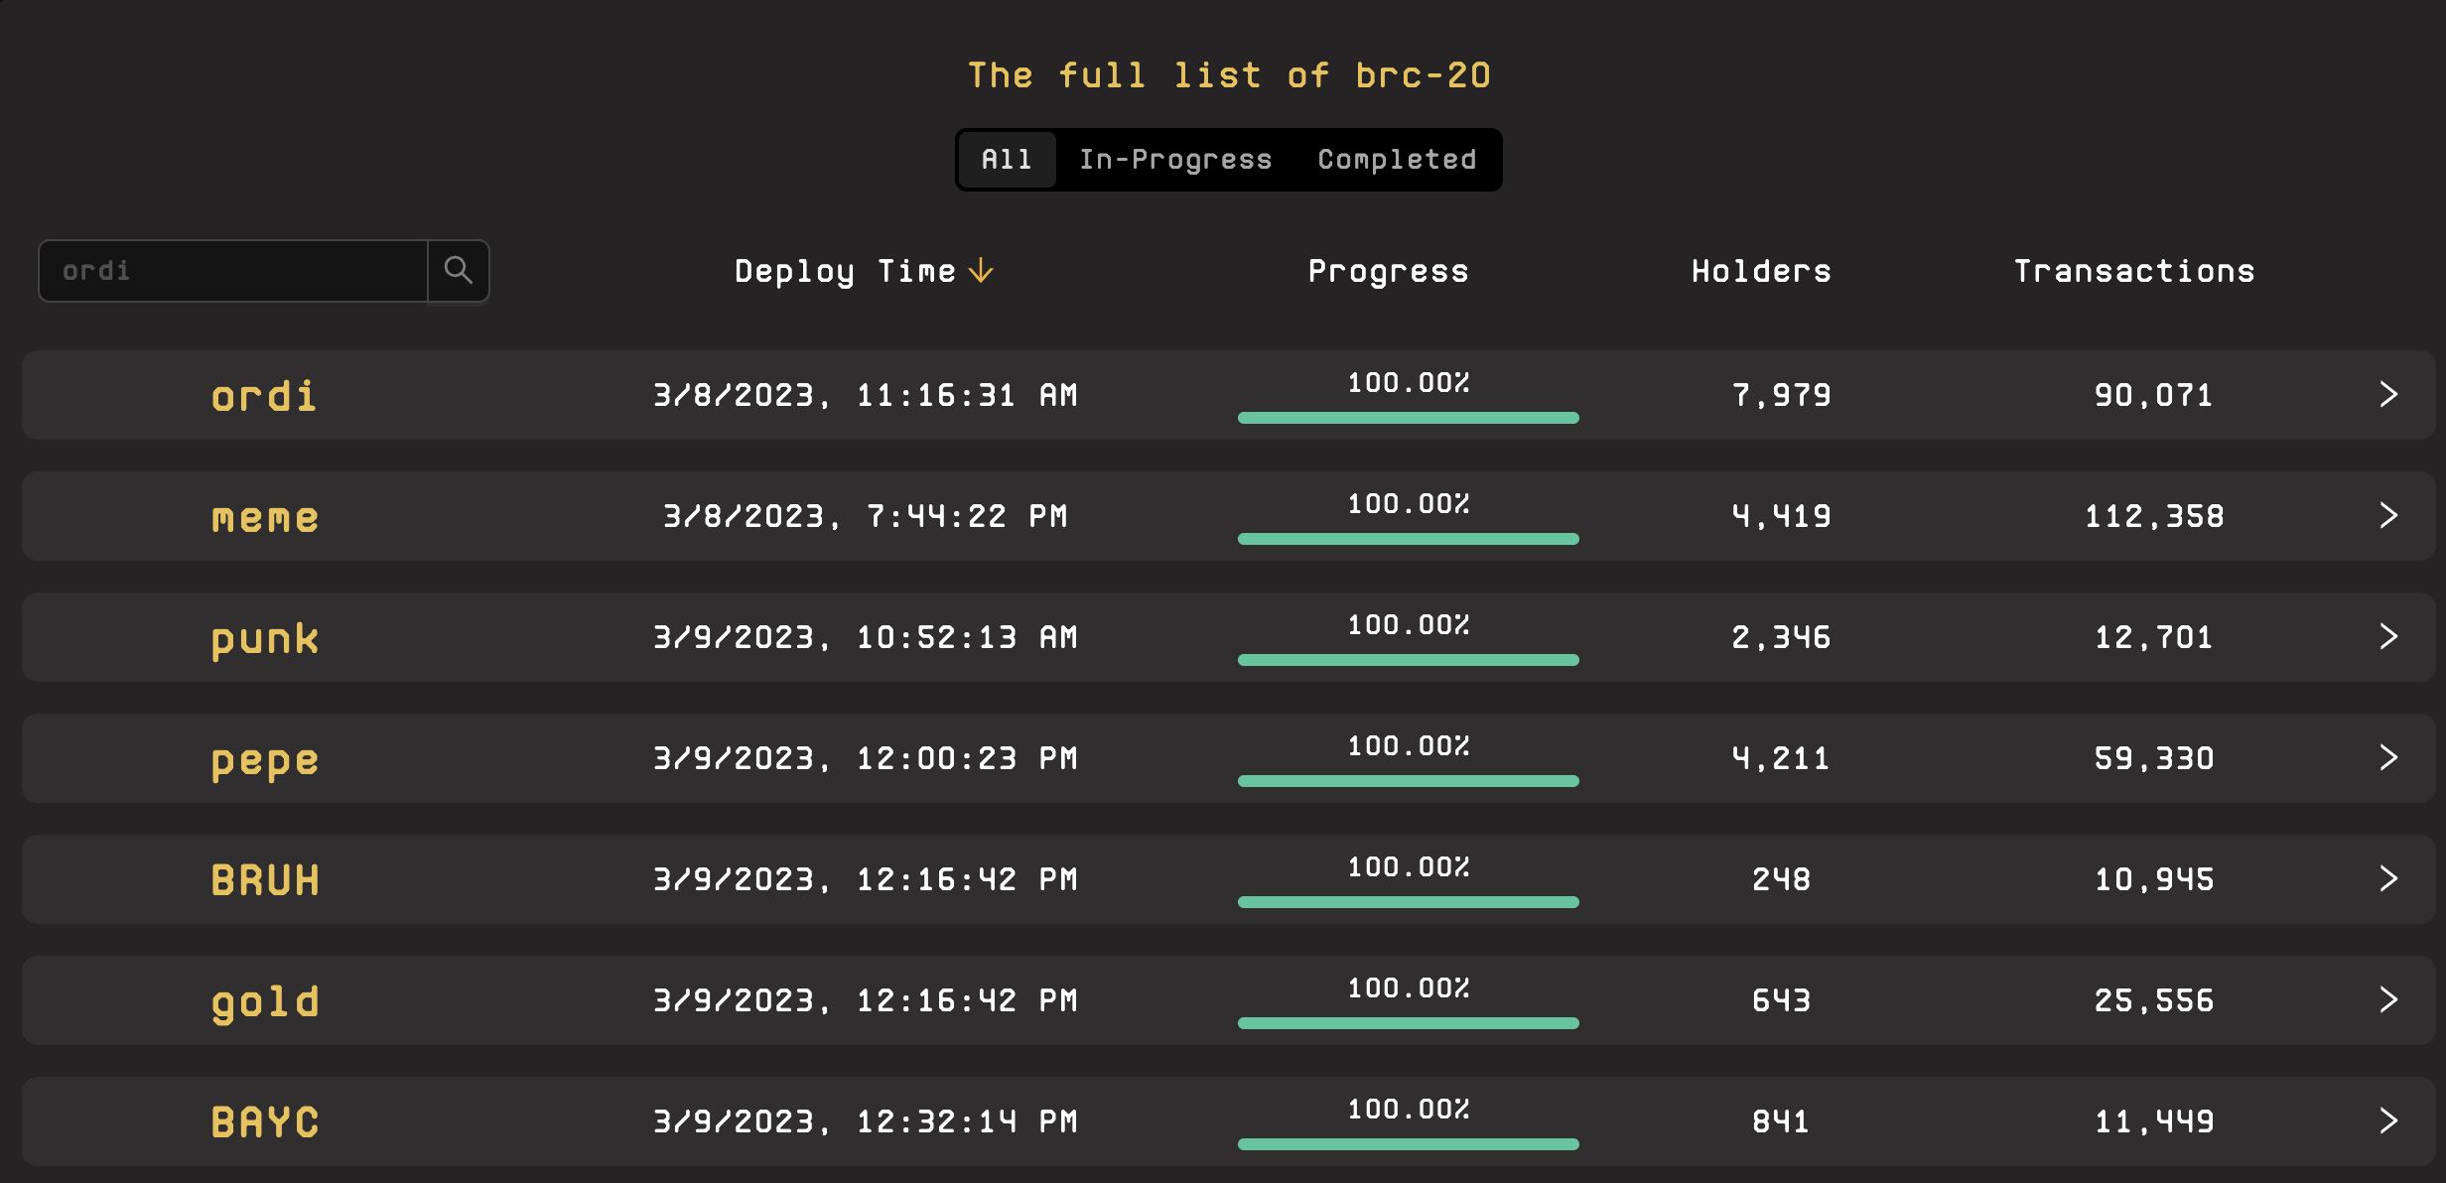This screenshot has width=2446, height=1183.
Task: Select the All filter tab
Action: tap(1008, 160)
